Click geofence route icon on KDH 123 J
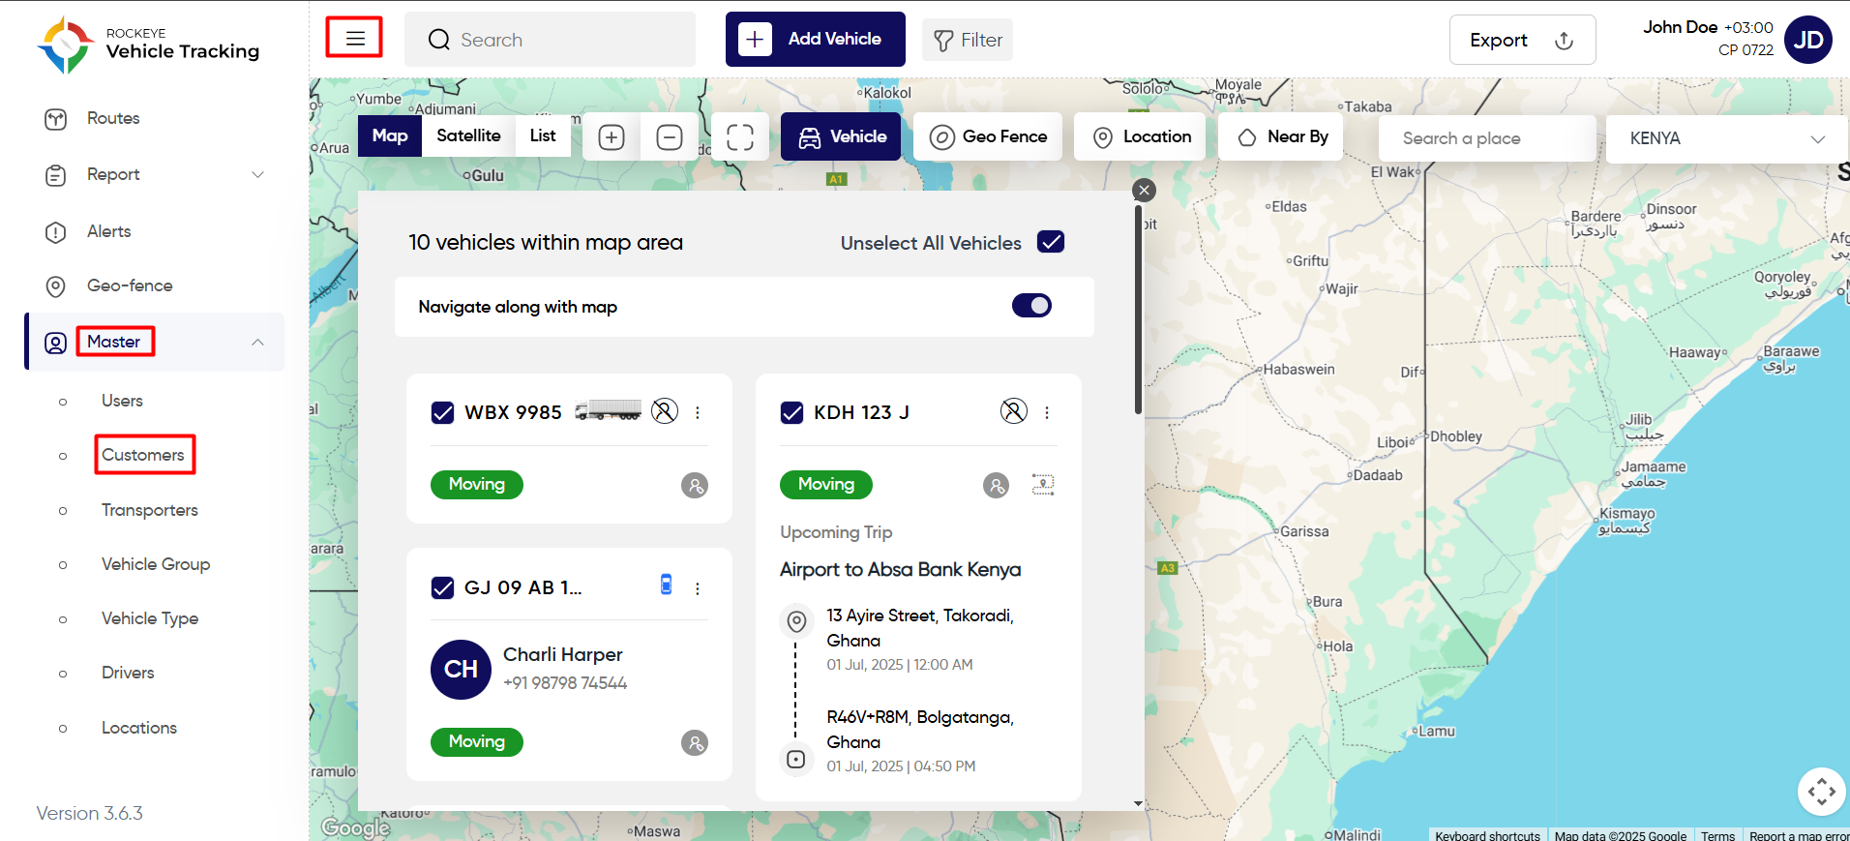1850x841 pixels. click(x=1043, y=484)
